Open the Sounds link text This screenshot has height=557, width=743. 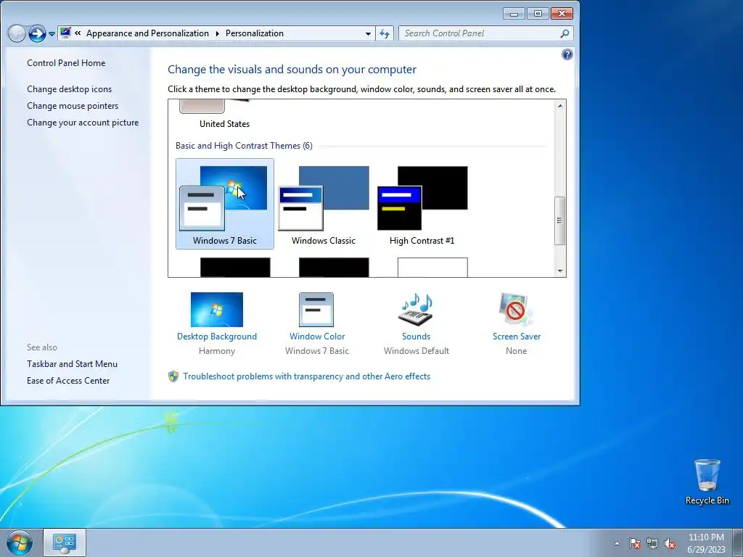[x=416, y=337]
